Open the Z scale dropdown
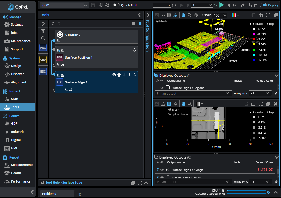281x198 pixels. pyautogui.click(x=220, y=15)
